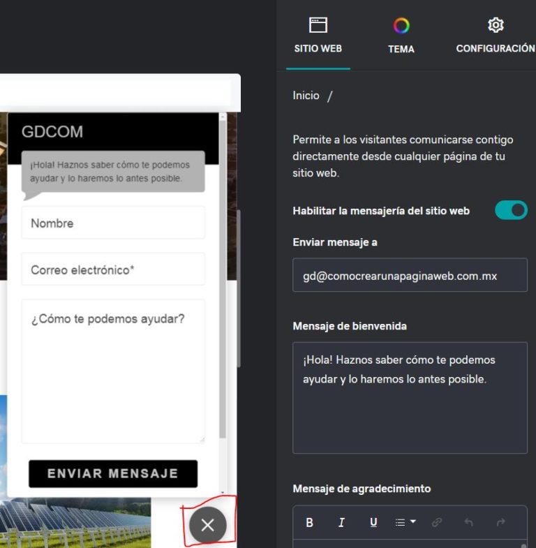The width and height of the screenshot is (536, 548).
Task: Edit the Enviar mensaje a email field
Action: point(410,275)
